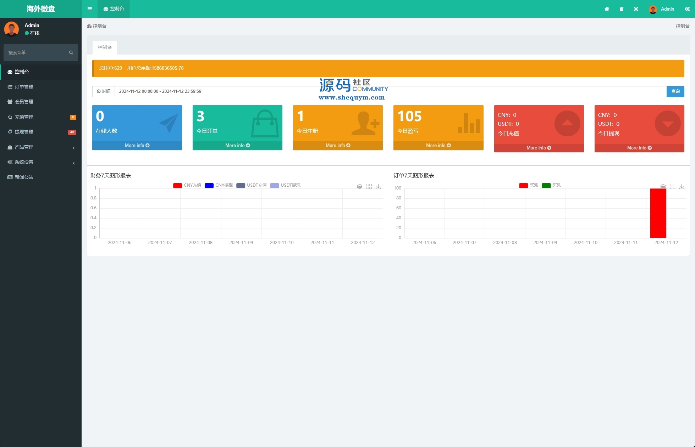
Task: Open 订单管理 in sidebar
Action: [x=24, y=87]
